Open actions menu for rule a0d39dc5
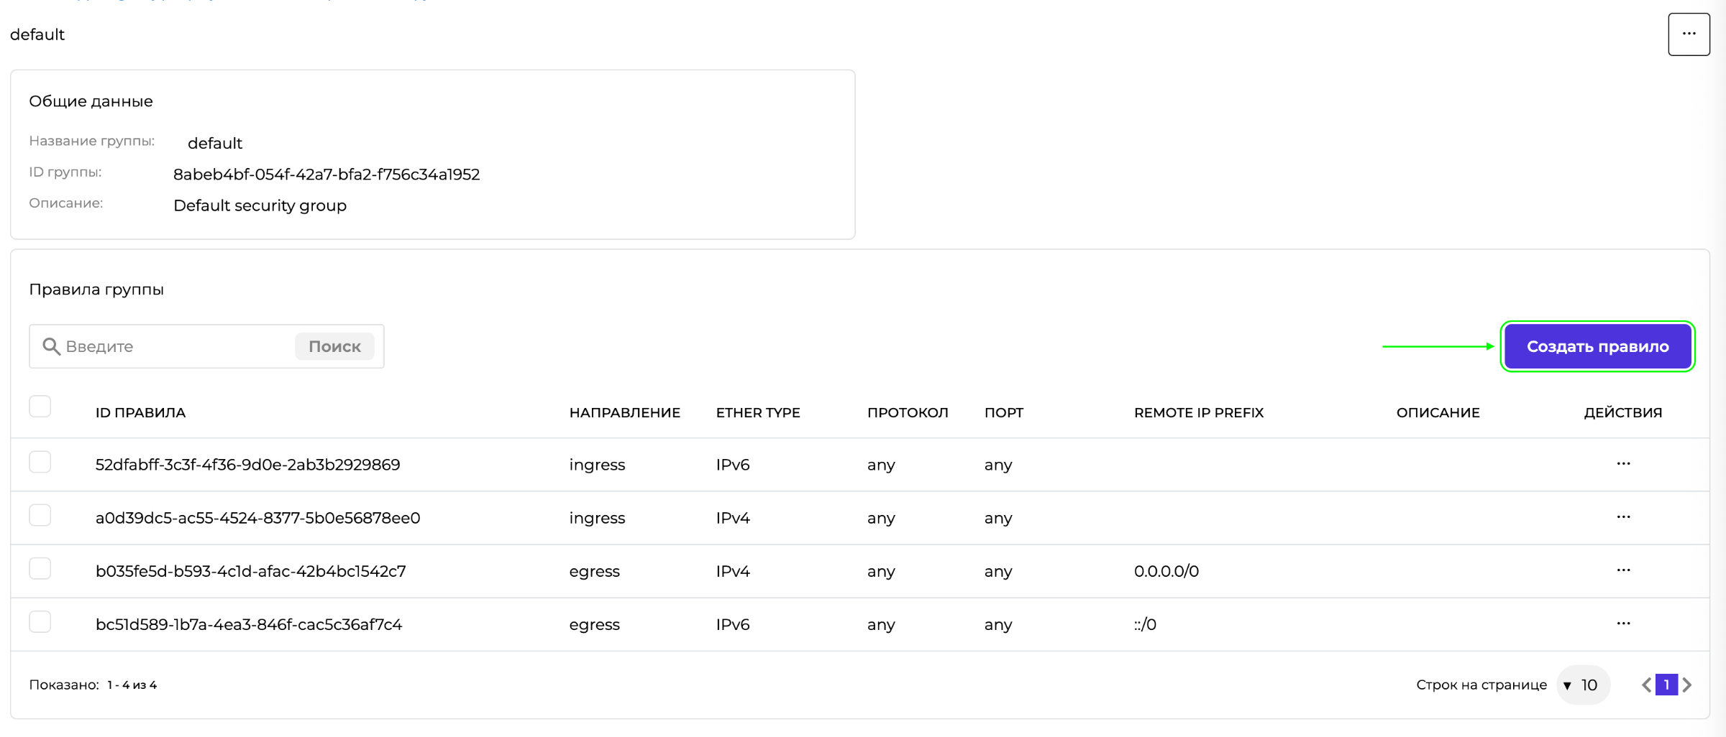Screen dimensions: 1726x737 (1623, 517)
